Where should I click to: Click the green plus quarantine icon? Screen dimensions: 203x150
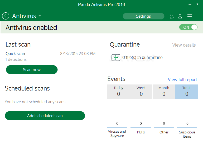coord(116,58)
